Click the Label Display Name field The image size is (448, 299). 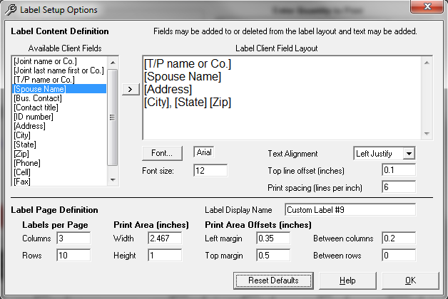click(350, 210)
